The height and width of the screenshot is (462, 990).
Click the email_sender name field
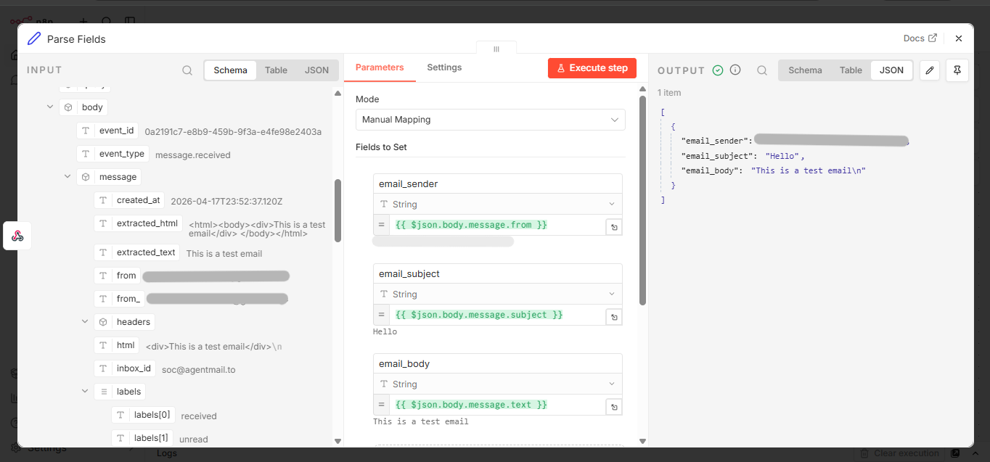click(x=498, y=184)
